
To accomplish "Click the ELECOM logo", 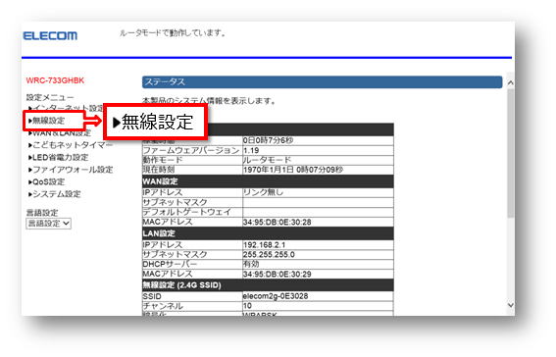I will pos(50,36).
